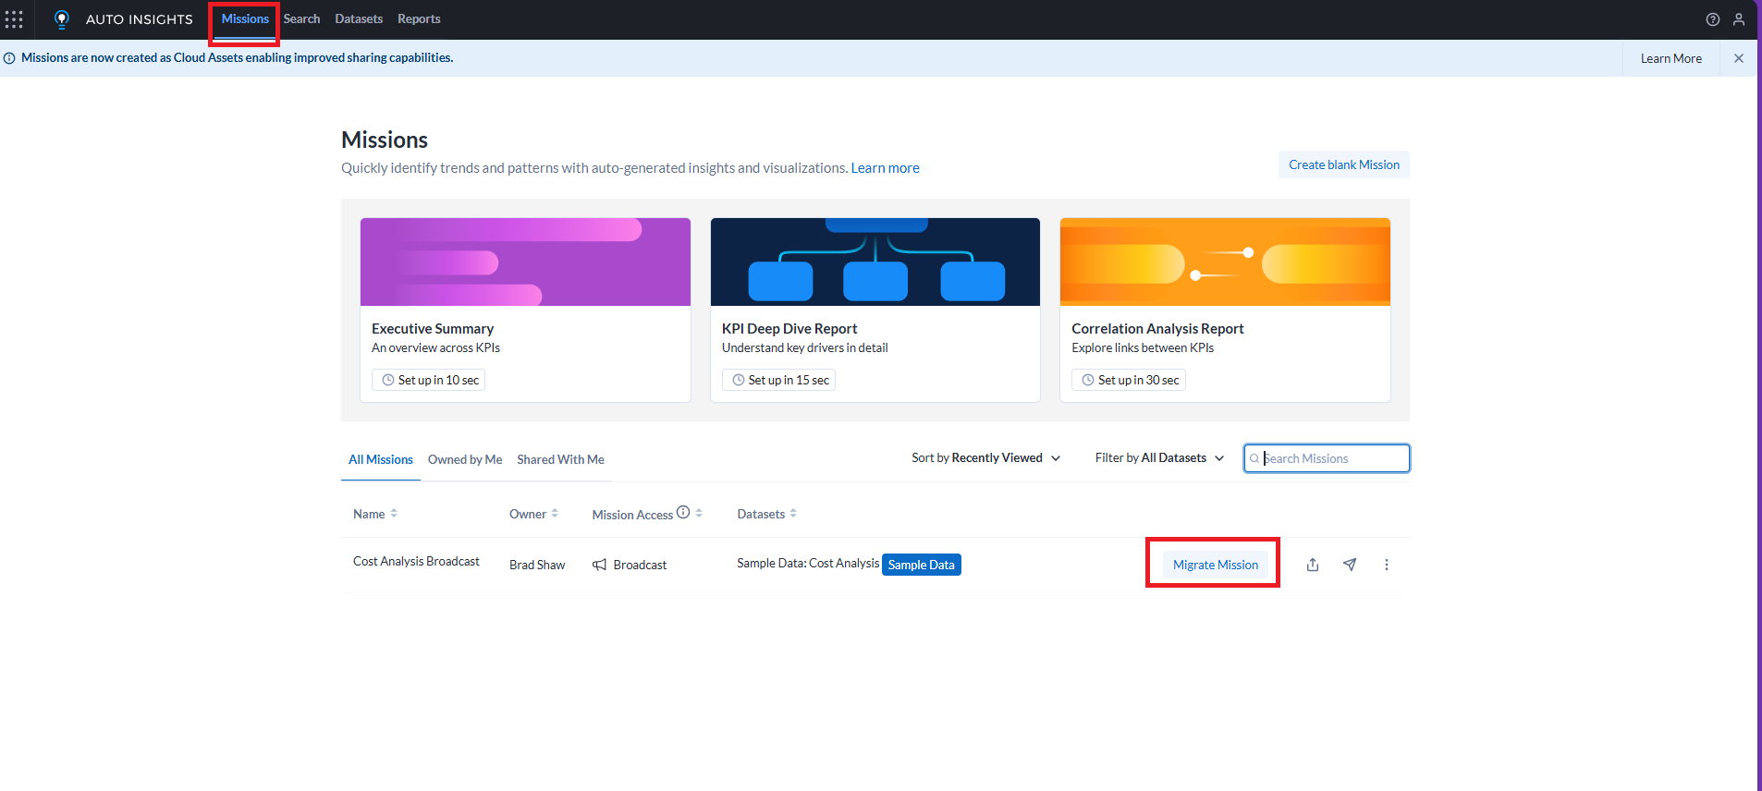Open the help question mark icon
1762x791 pixels.
[1712, 19]
